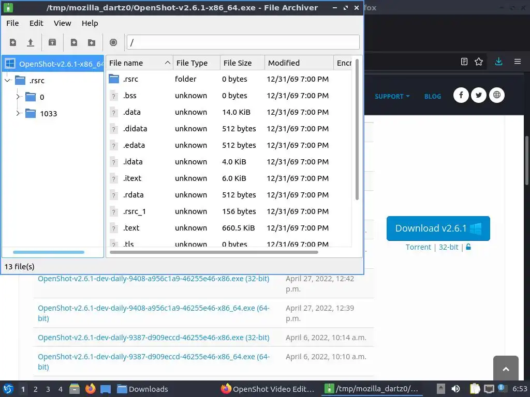Select the .rsrc_1 file row
Image resolution: width=530 pixels, height=397 pixels.
coord(228,211)
